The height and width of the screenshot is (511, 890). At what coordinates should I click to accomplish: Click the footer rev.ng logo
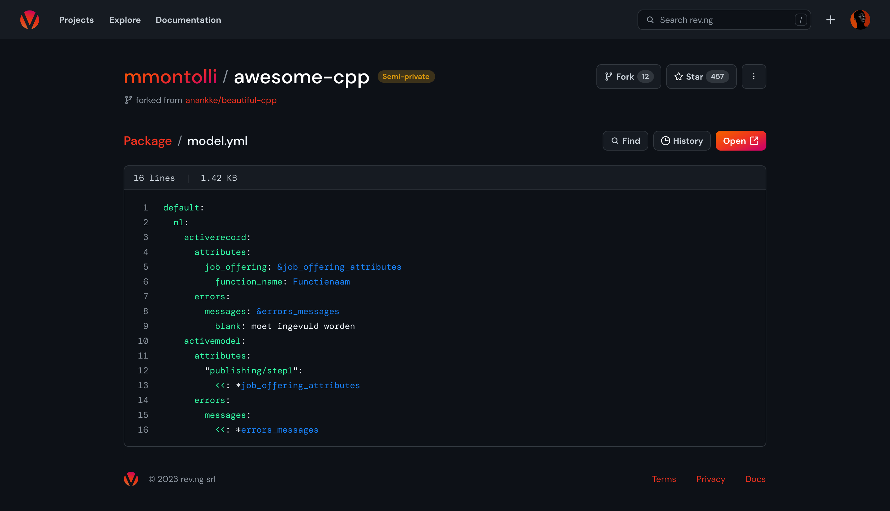131,479
